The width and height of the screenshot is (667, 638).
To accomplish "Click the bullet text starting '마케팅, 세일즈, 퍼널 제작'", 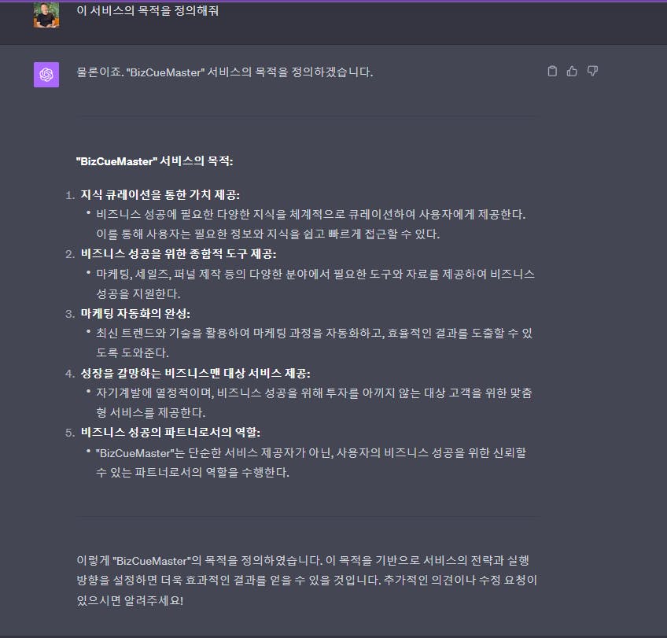I will coord(315,284).
